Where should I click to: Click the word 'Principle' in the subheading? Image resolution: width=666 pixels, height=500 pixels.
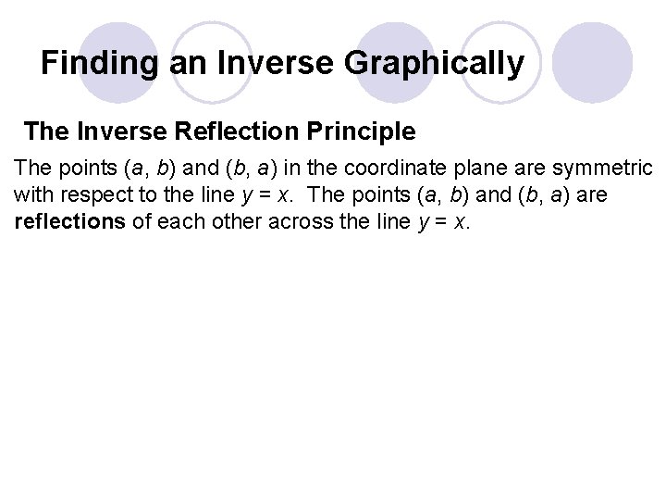[x=361, y=131]
